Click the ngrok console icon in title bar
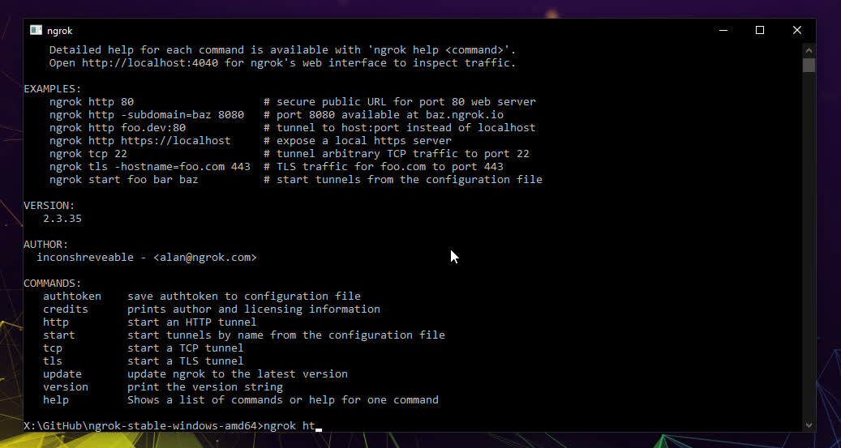 pyautogui.click(x=36, y=31)
